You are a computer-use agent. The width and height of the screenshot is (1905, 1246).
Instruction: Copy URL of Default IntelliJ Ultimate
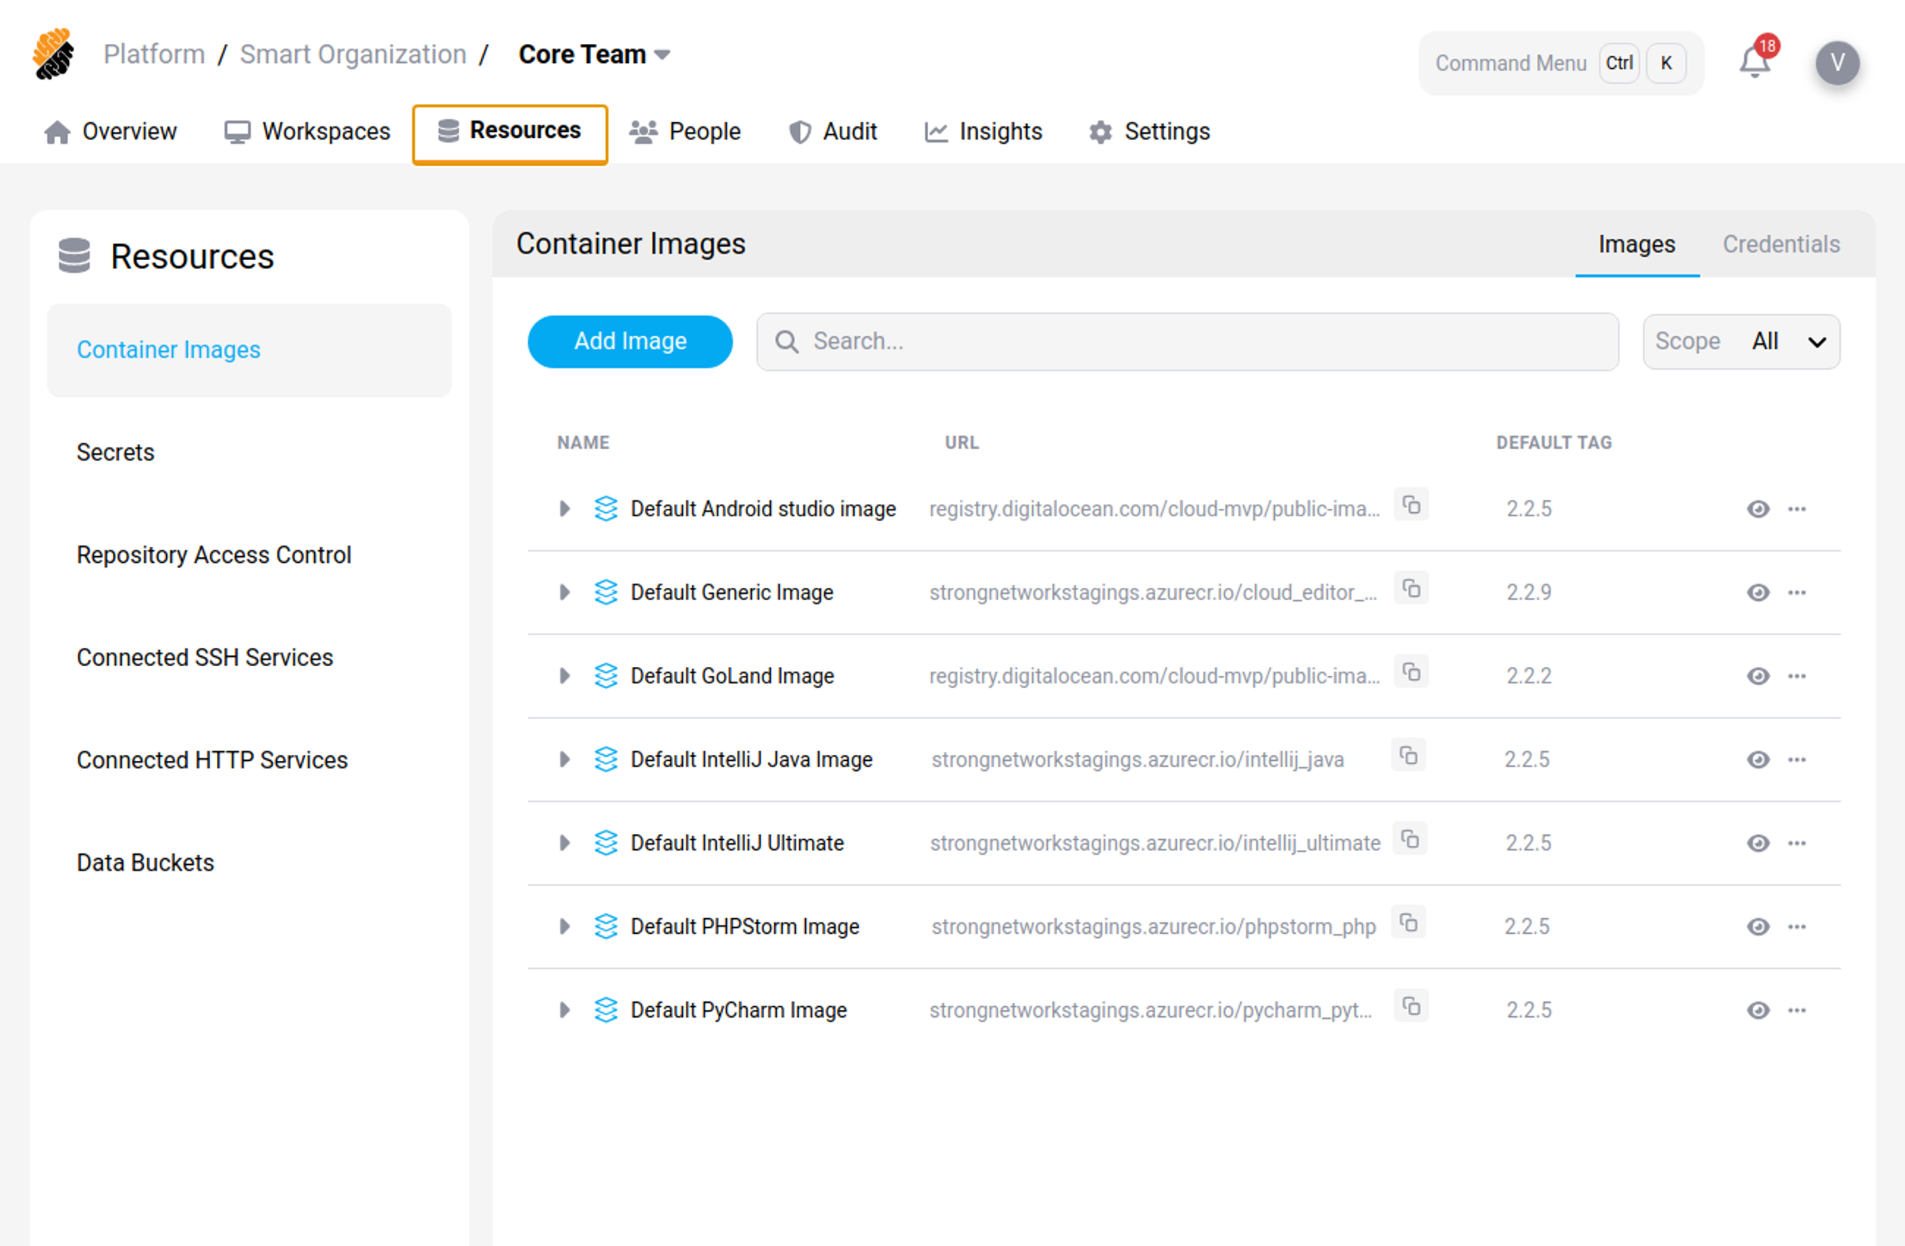pos(1411,839)
